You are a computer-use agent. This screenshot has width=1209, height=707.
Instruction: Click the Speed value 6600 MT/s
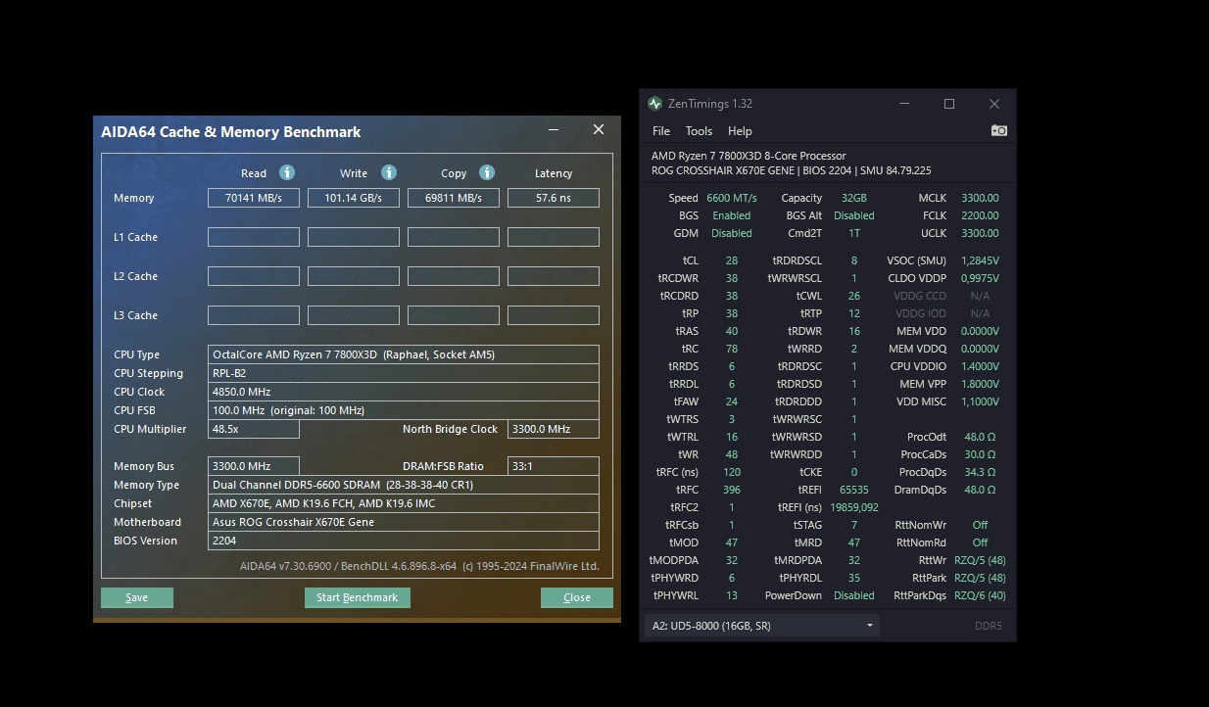point(732,198)
